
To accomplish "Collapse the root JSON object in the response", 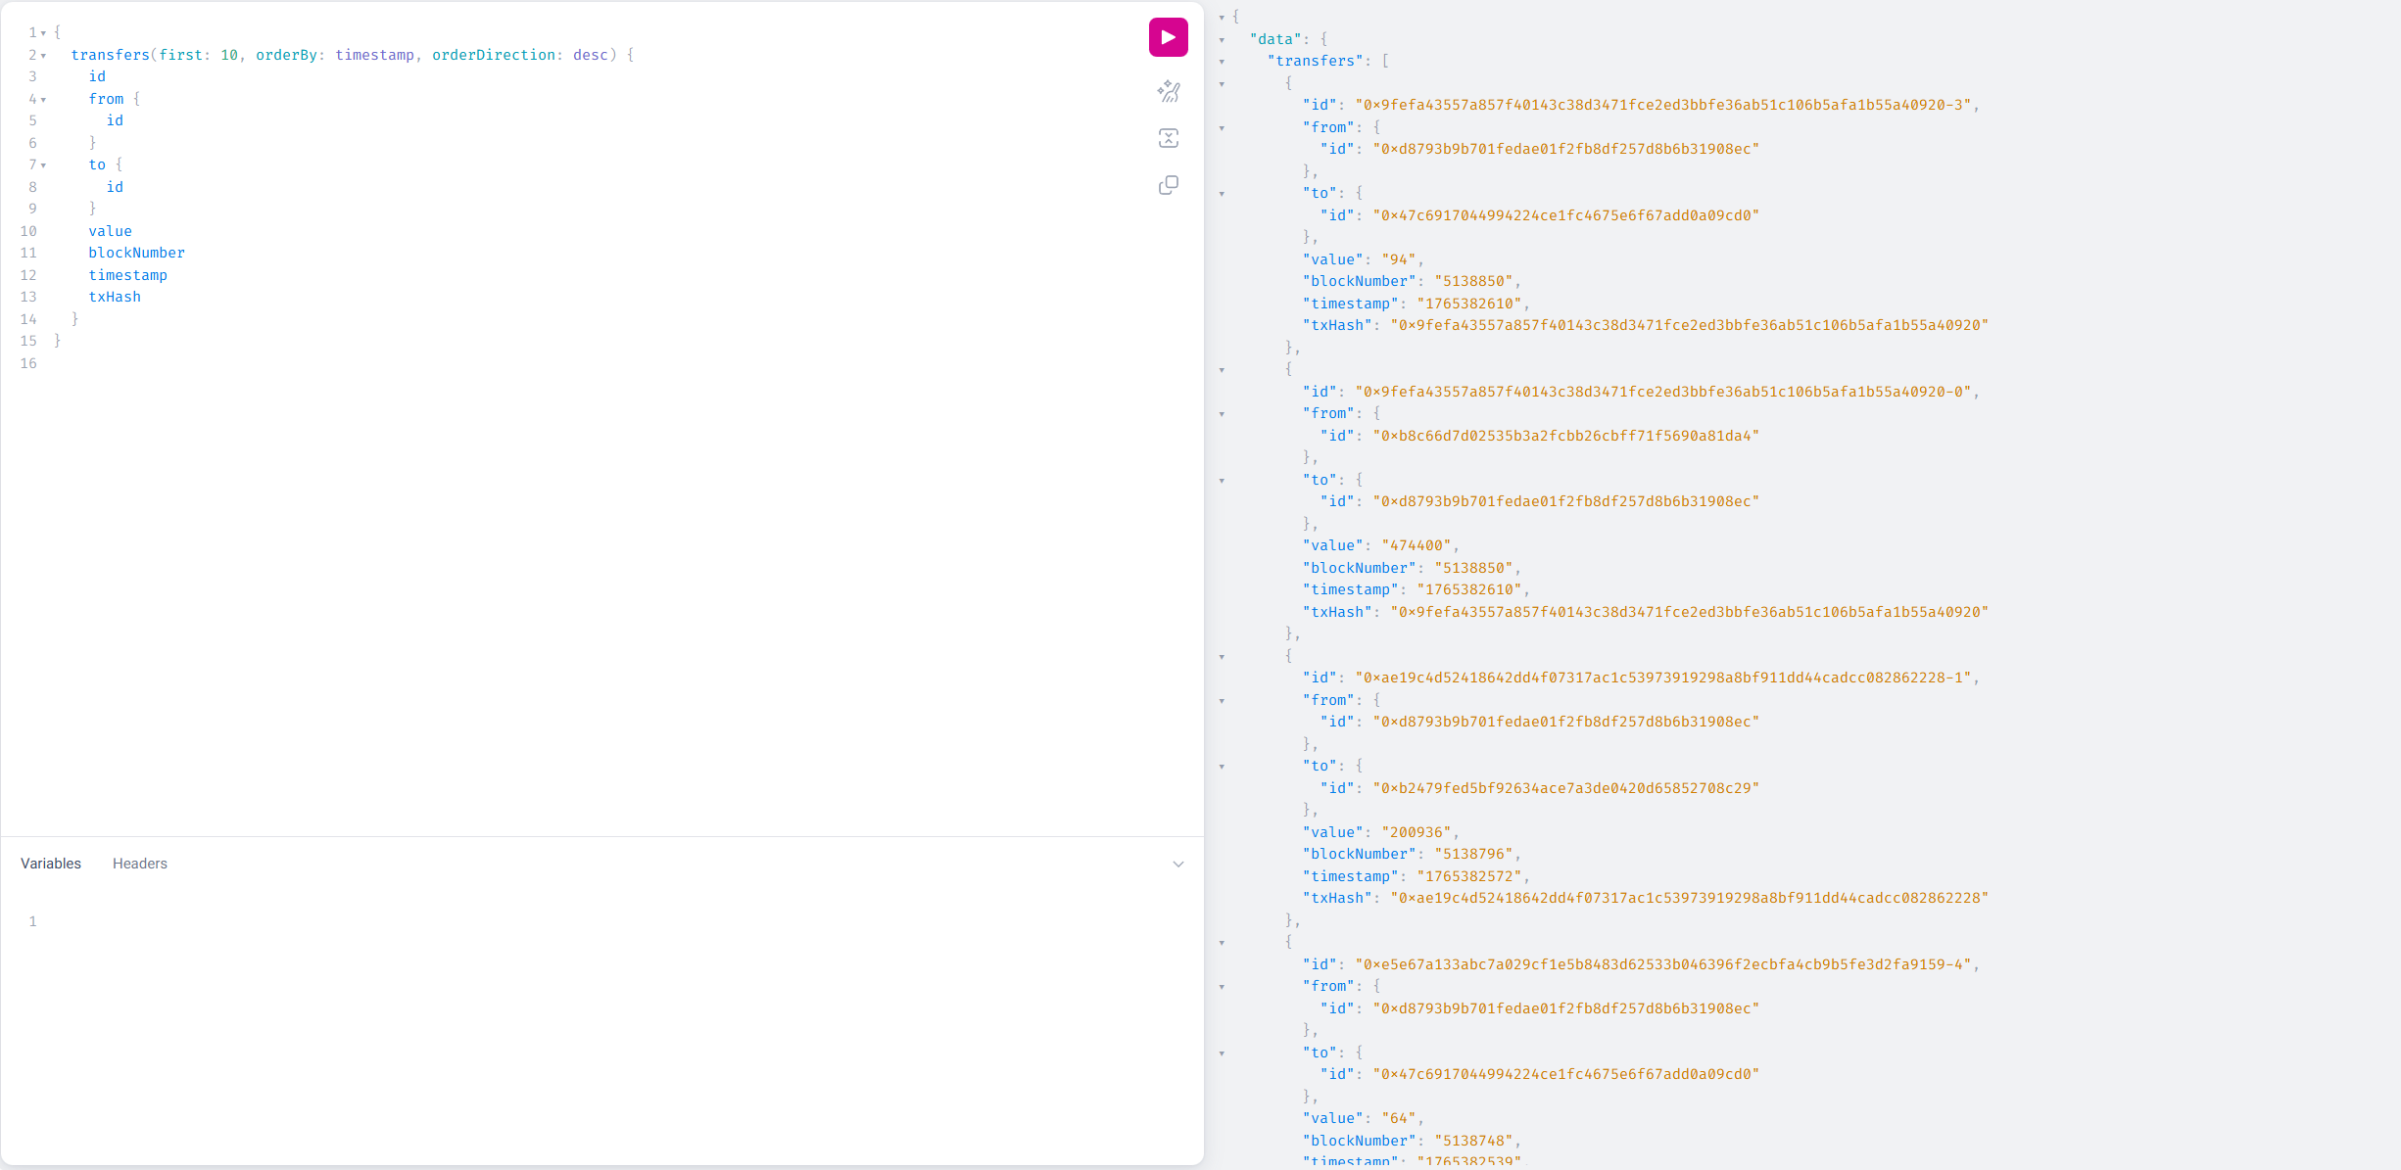I will (x=1222, y=17).
